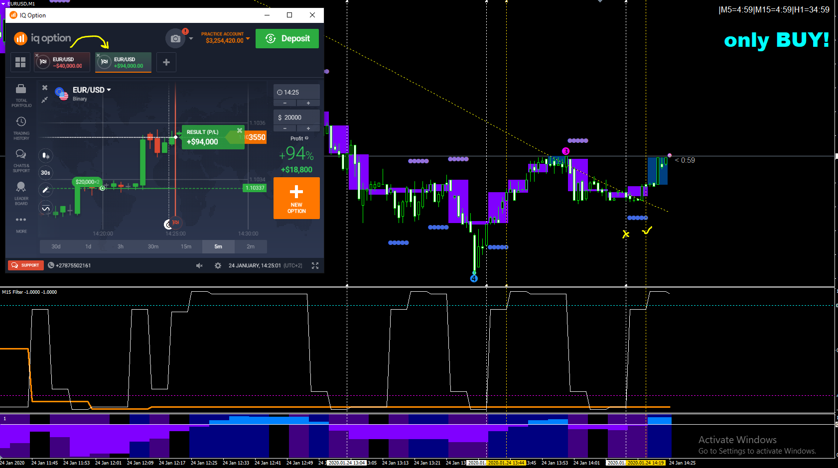Click the support phone number +27875502161

[73, 265]
